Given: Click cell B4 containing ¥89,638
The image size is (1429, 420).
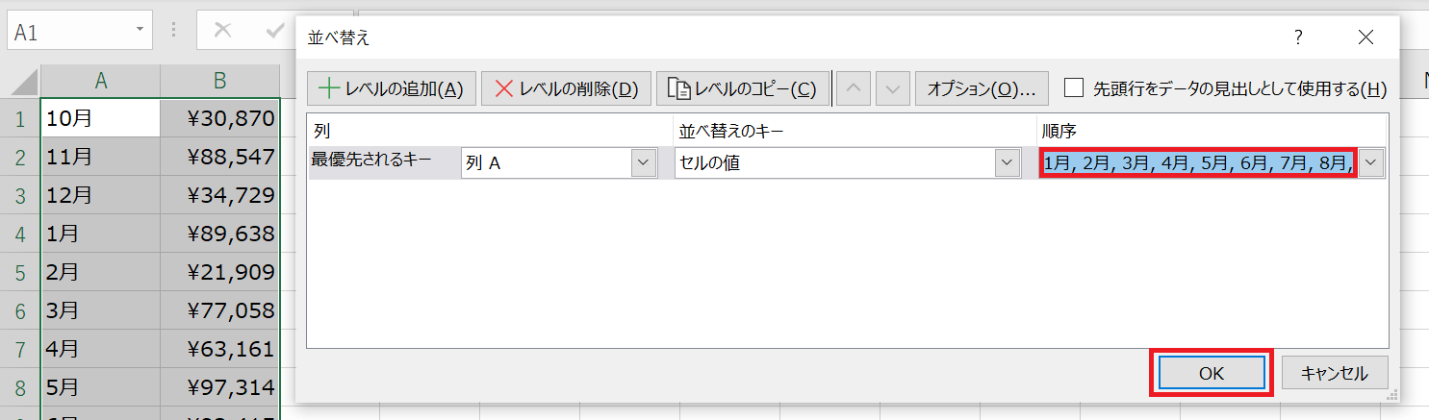Looking at the screenshot, I should (219, 234).
